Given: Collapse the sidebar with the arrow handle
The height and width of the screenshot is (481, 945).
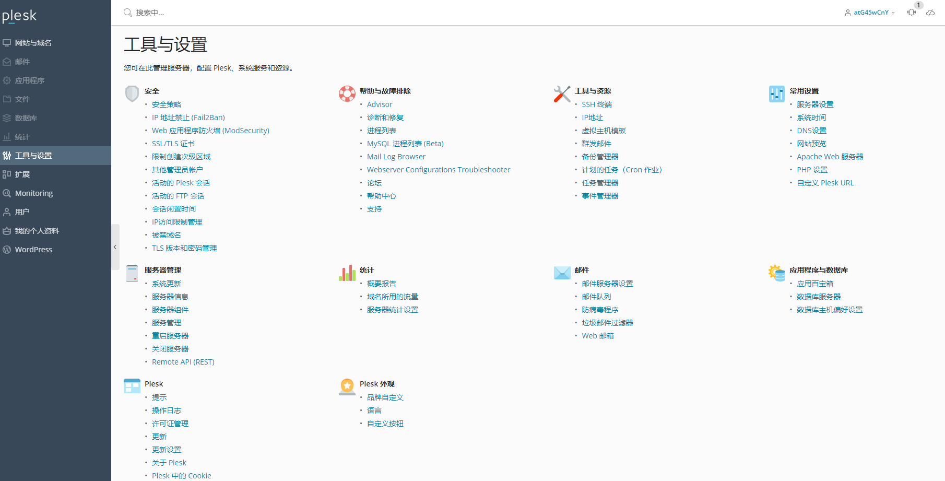Looking at the screenshot, I should pos(115,247).
